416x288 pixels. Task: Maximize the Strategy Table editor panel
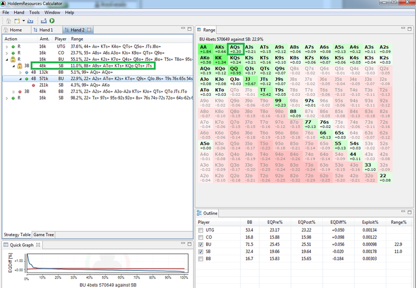pyautogui.click(x=190, y=29)
